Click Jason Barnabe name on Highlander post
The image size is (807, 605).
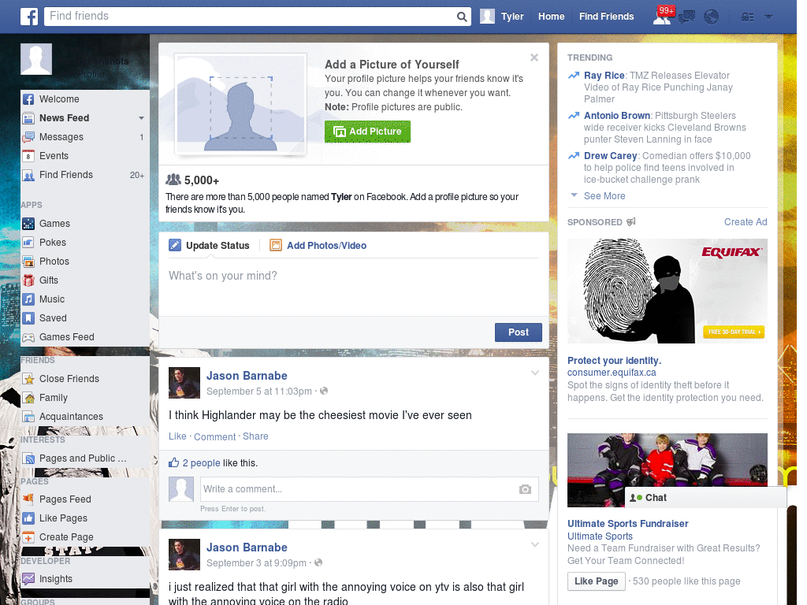(x=247, y=376)
